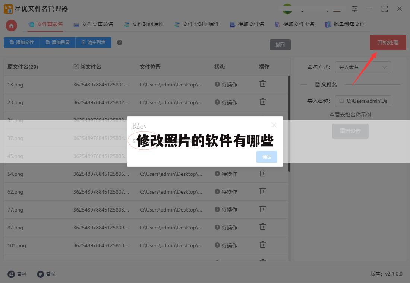Open the 官网 website link
Screen dimensions: 410x283
pyautogui.click(x=17, y=274)
